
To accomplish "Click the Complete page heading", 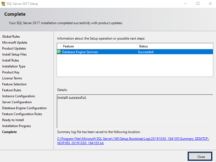I will [15, 14].
